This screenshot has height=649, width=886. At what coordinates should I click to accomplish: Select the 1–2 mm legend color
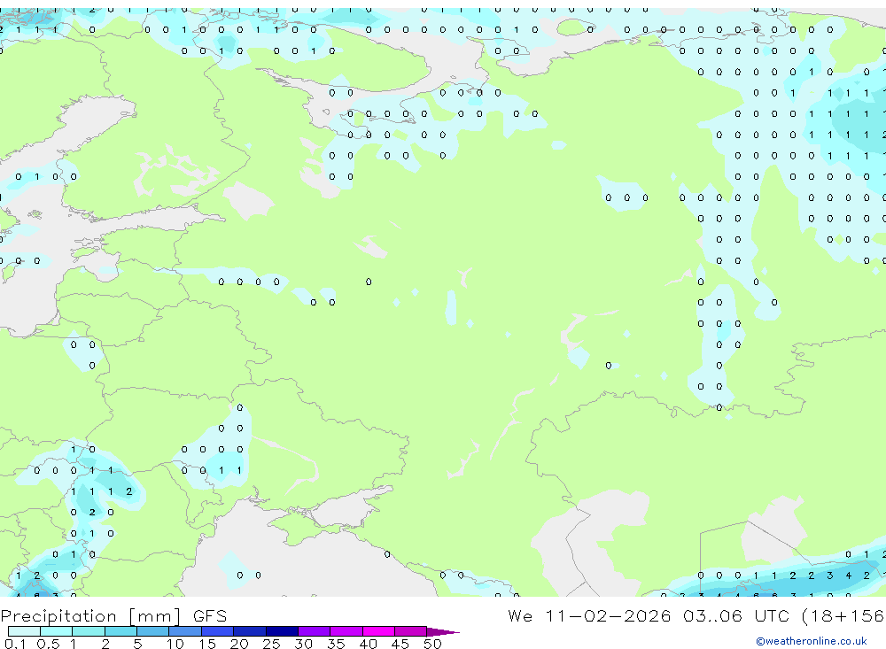click(88, 631)
